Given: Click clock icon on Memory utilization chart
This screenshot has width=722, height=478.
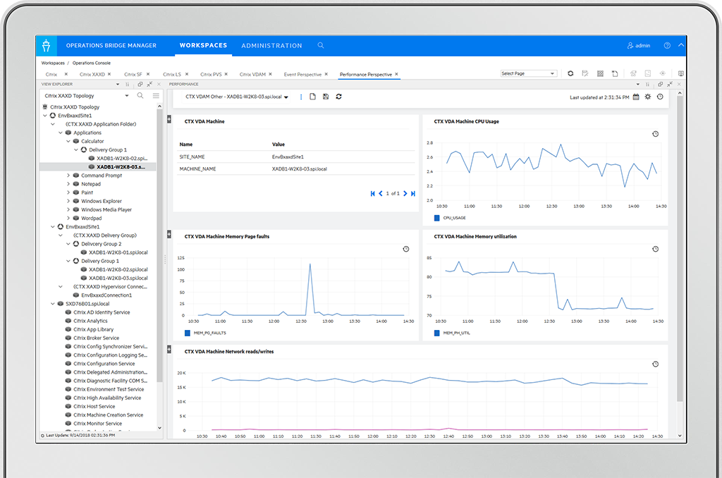Looking at the screenshot, I should click(x=655, y=249).
